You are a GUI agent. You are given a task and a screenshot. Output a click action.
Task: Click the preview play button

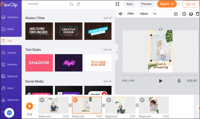161,81
